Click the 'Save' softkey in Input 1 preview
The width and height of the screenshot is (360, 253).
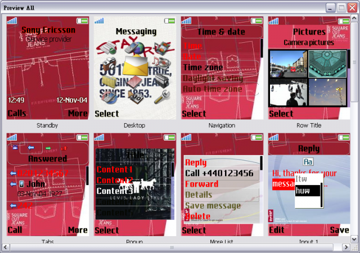340,230
